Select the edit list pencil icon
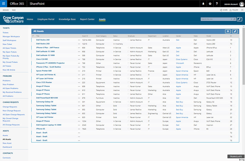This screenshot has height=161, width=245. [235, 31]
